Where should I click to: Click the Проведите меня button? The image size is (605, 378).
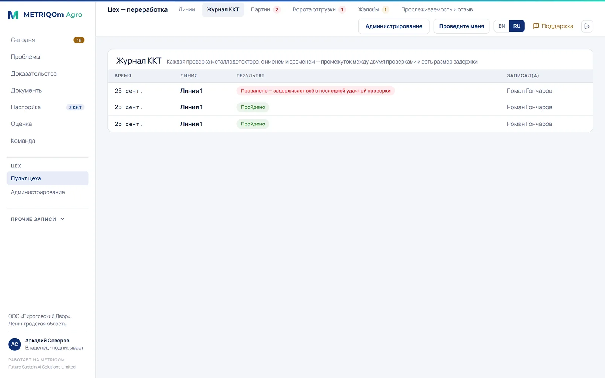pos(461,26)
